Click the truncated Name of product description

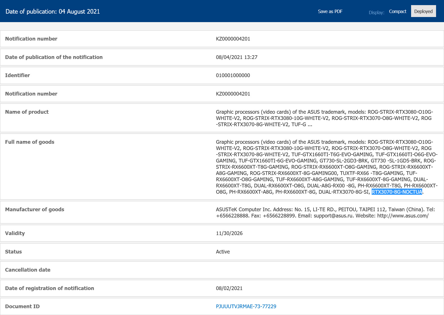[325, 118]
